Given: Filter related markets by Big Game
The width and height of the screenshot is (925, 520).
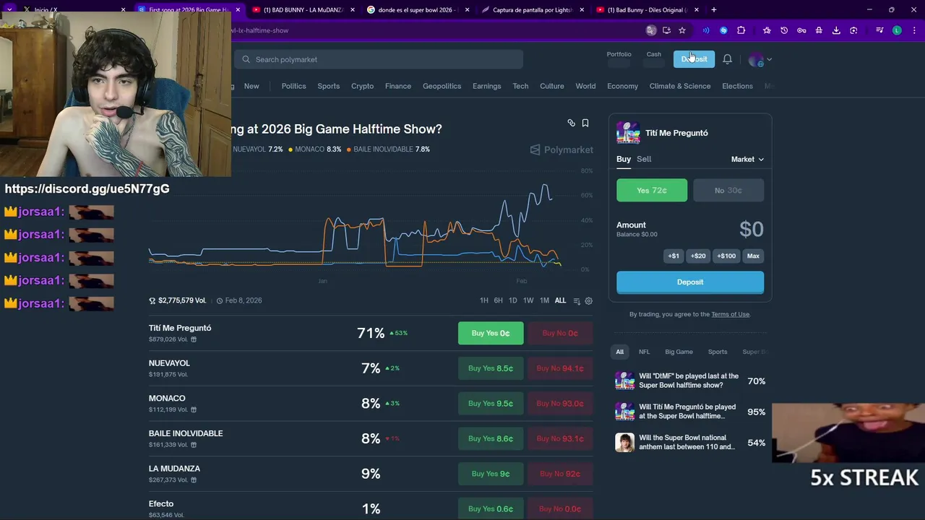Looking at the screenshot, I should pos(679,352).
